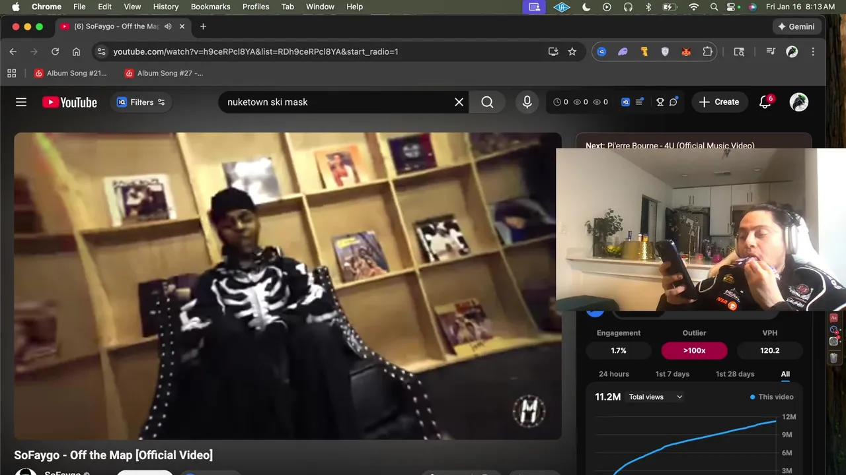Select the 1st 28 days stats tab
The height and width of the screenshot is (475, 846).
735,374
